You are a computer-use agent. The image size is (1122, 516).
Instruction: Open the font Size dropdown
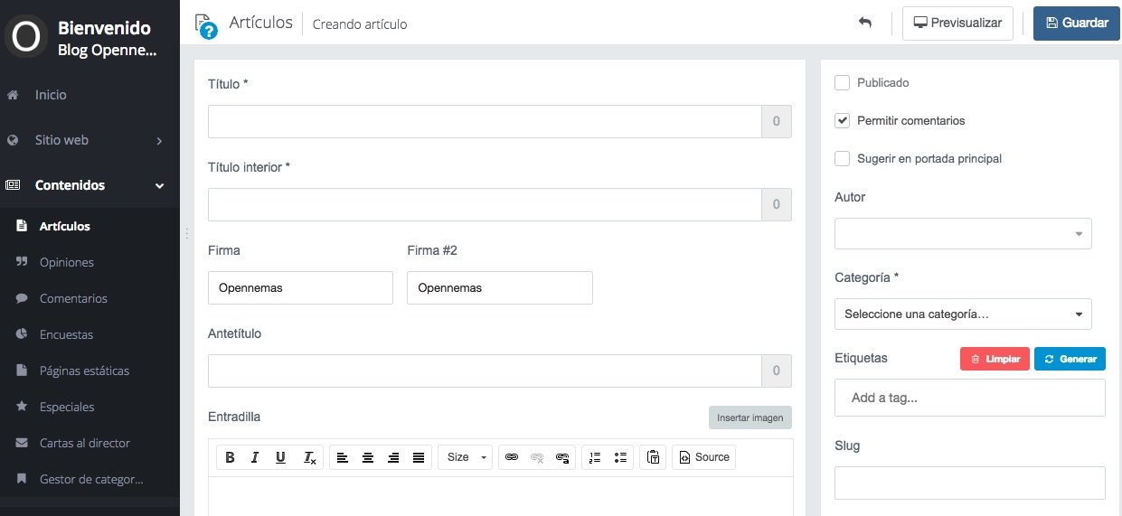(x=466, y=457)
